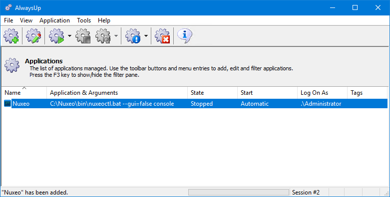
Task: Sort by the Start column header
Action: click(268, 93)
